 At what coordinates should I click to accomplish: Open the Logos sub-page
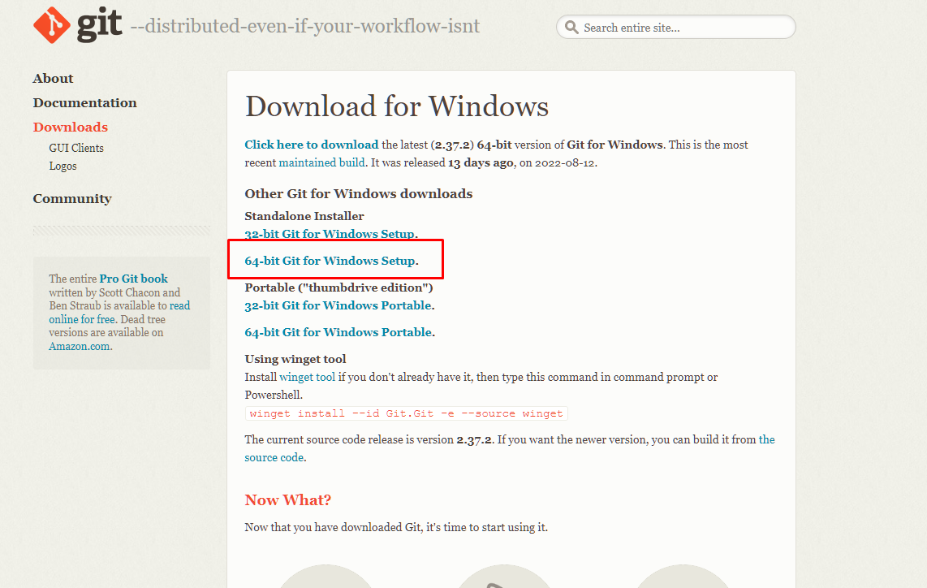[63, 166]
